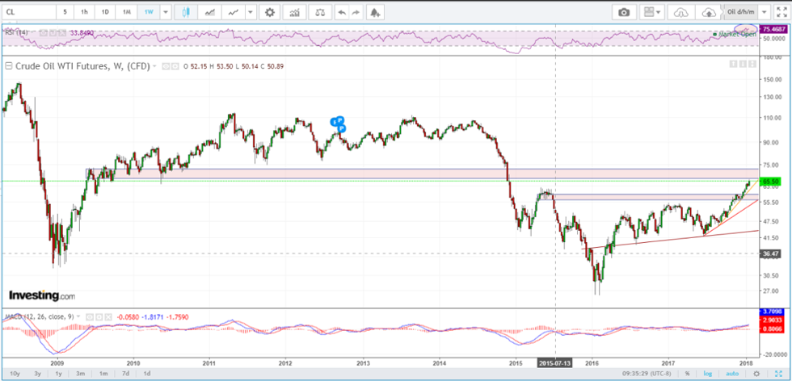The height and width of the screenshot is (381, 792).
Task: Click the compare symbols scales icon
Action: [322, 12]
